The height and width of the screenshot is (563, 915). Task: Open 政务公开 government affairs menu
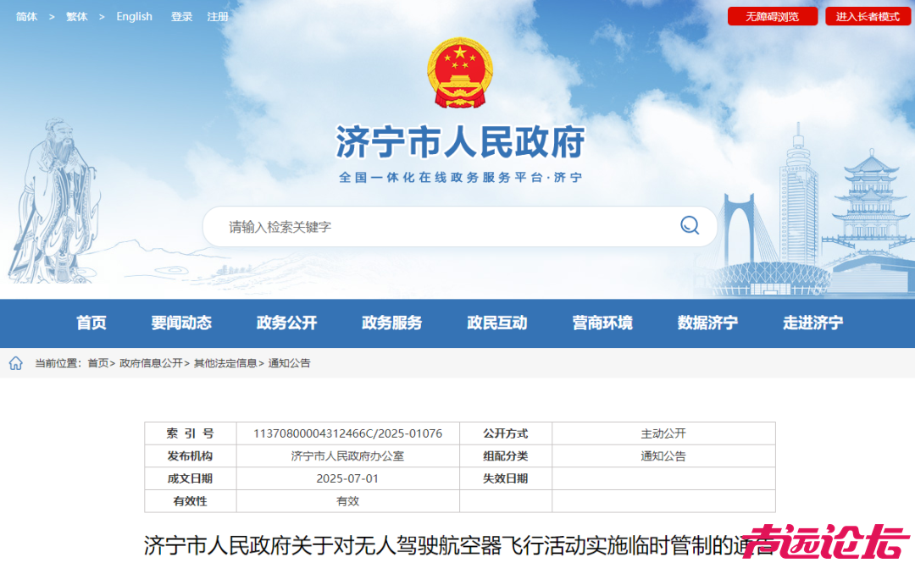[x=285, y=323]
